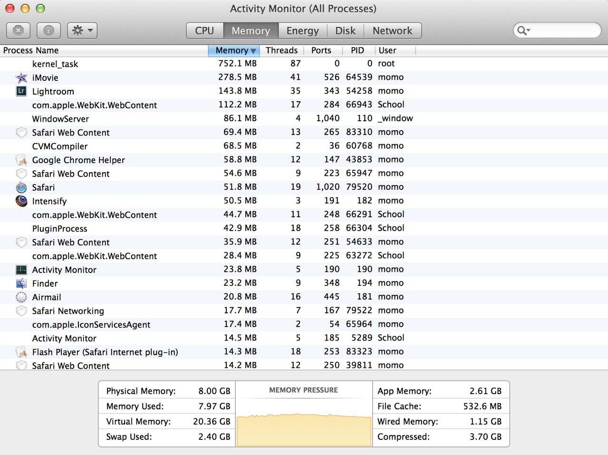The width and height of the screenshot is (608, 455).
Task: Click the Memory Used 7.97 GB value
Action: tap(214, 406)
